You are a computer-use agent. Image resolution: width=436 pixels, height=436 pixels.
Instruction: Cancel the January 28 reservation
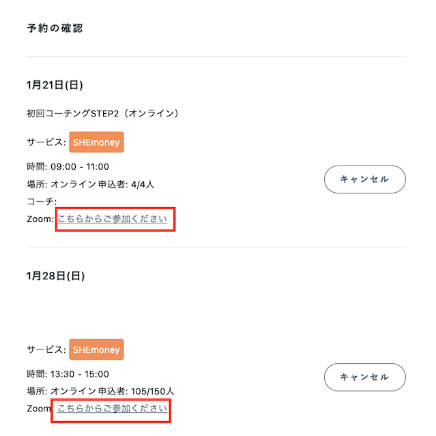(x=364, y=377)
